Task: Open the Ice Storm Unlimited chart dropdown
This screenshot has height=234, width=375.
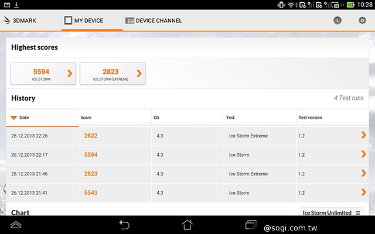Action: click(331, 213)
